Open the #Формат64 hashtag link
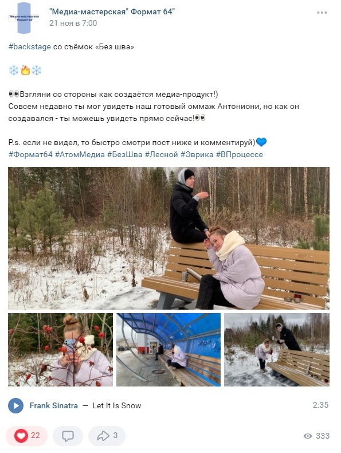The width and height of the screenshot is (341, 453). [x=30, y=155]
